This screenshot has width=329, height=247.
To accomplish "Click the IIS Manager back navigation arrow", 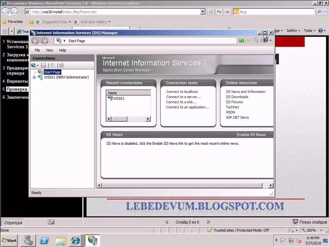I will 35,41.
